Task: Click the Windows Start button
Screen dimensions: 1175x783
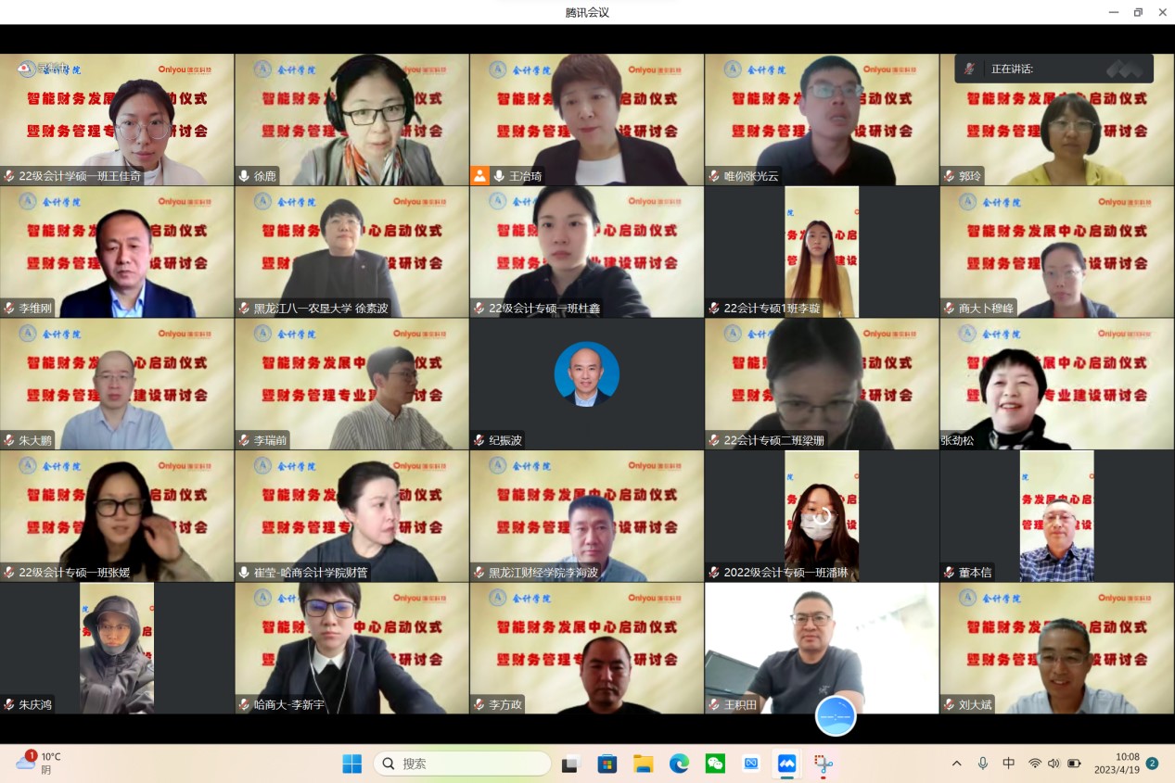Action: click(352, 764)
